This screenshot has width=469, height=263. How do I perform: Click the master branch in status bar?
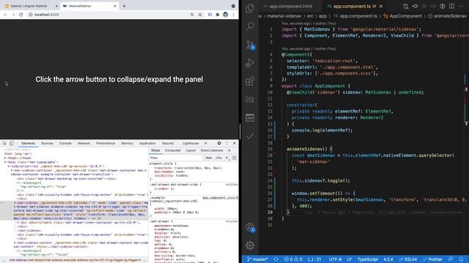click(257, 259)
